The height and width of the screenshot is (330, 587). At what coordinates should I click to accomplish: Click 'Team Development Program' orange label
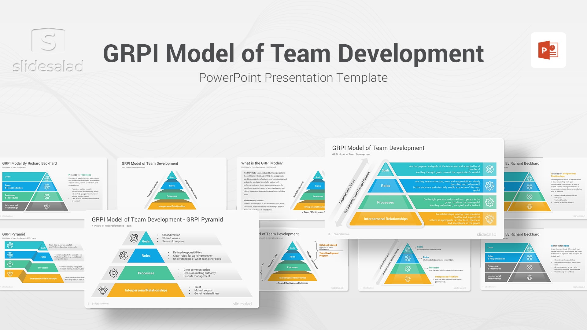coord(329,254)
